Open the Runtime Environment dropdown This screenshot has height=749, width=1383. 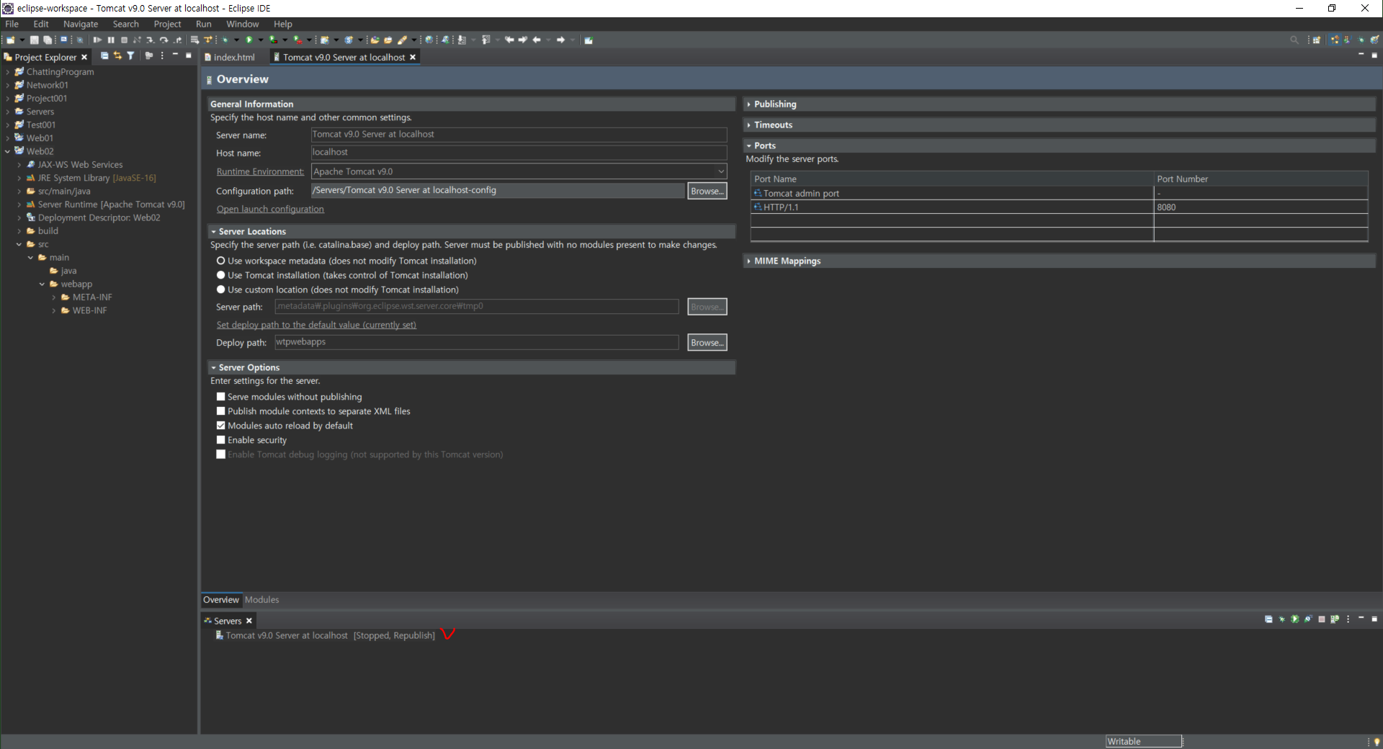pyautogui.click(x=720, y=171)
